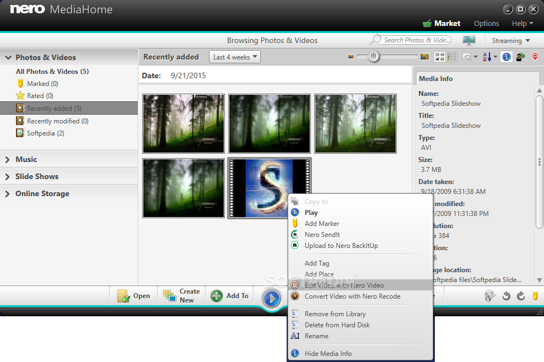Image resolution: width=544 pixels, height=362 pixels.
Task: Choose Rename in context menu
Action: click(361, 336)
